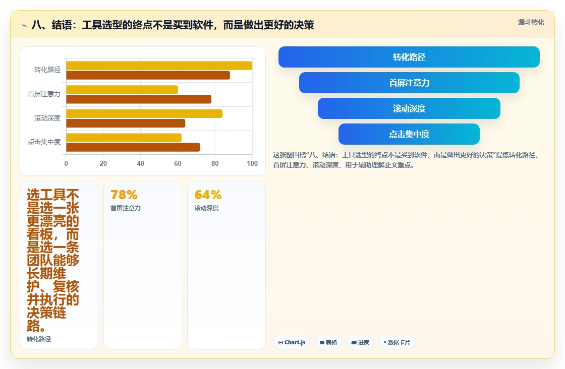The width and height of the screenshot is (565, 369).
Task: Click the yellow 点击集中度 bar
Action: [x=124, y=138]
